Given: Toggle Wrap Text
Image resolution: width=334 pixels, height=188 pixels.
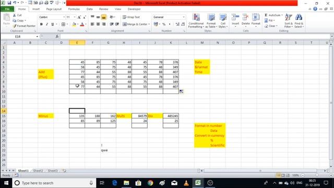Looking at the screenshot, I should [131, 17].
